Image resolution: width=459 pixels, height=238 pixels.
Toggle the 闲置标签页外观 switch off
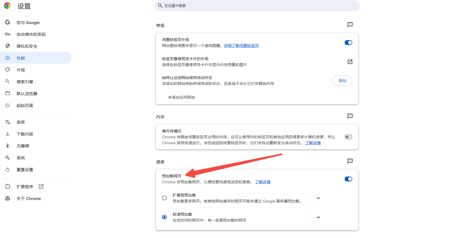pos(348,43)
